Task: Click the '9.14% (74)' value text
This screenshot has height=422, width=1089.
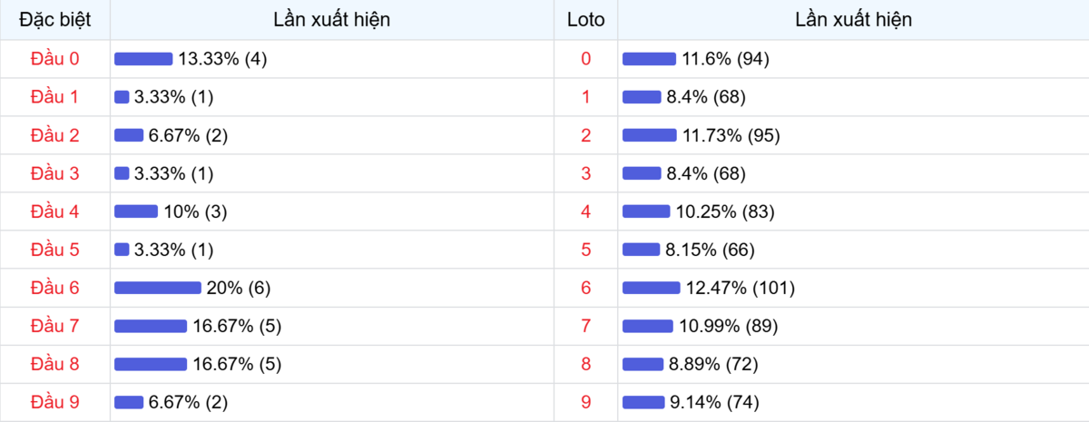Action: point(714,402)
